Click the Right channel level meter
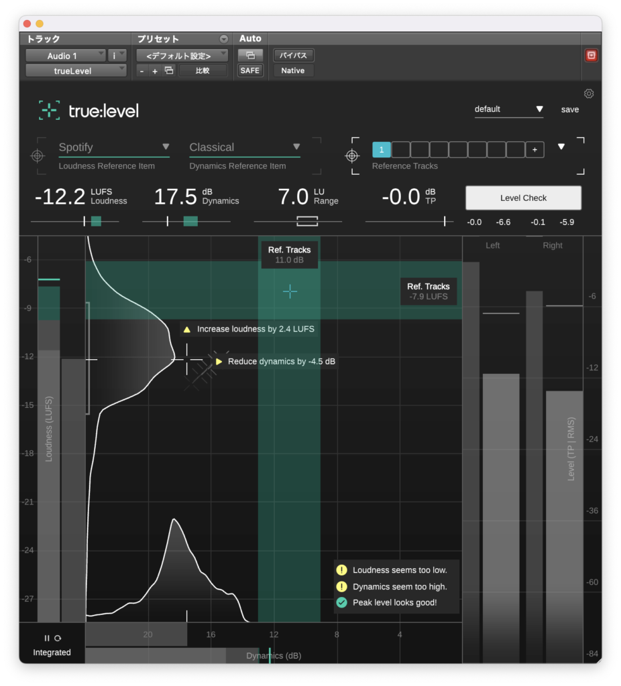621x686 pixels. [x=564, y=527]
